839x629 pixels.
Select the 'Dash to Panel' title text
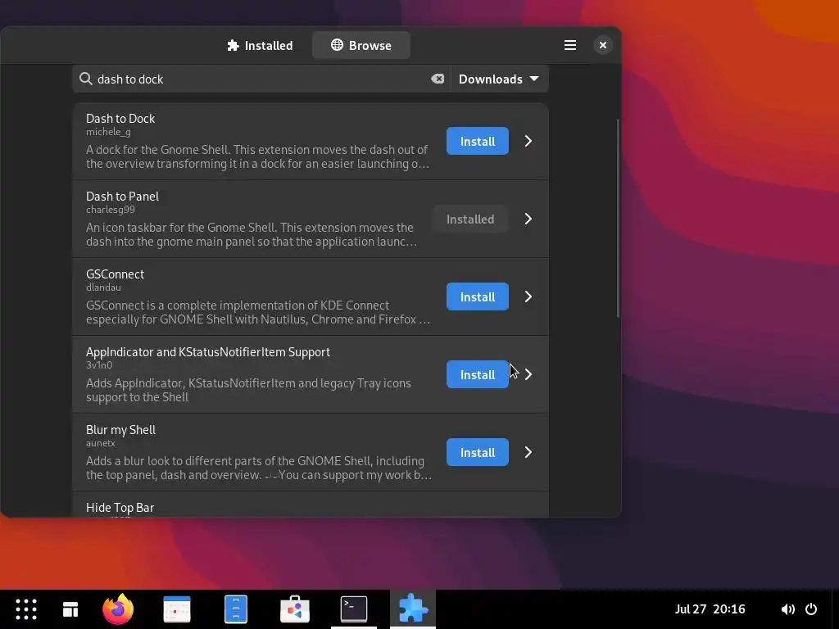click(x=123, y=197)
